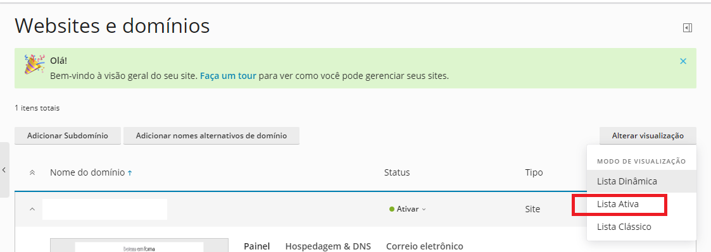Click Adicionar nomes alternativos de domínio
The width and height of the screenshot is (711, 252).
[211, 136]
